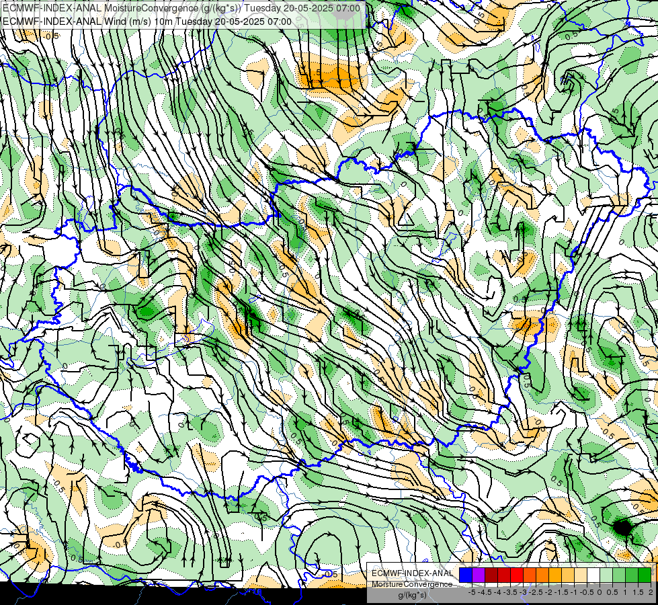Select the legend swatch ending at -3.5

[504, 575]
